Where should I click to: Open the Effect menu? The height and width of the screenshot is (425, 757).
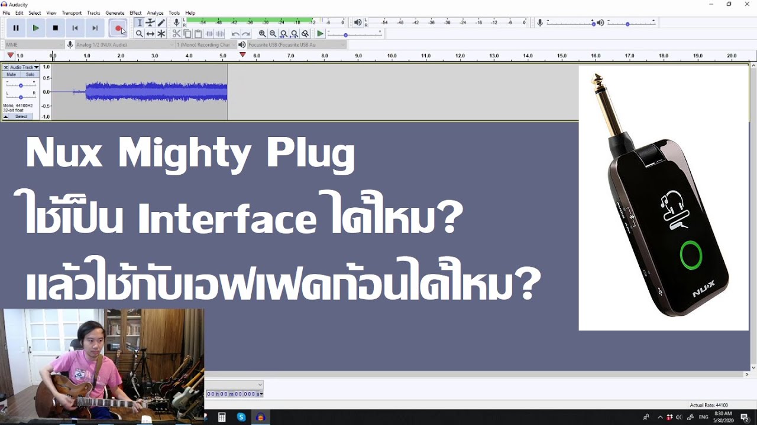click(x=135, y=13)
